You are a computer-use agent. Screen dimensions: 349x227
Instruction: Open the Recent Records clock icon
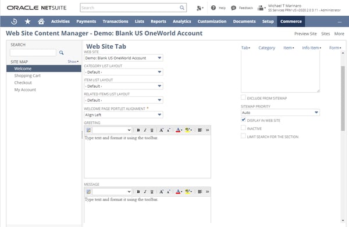14,21
